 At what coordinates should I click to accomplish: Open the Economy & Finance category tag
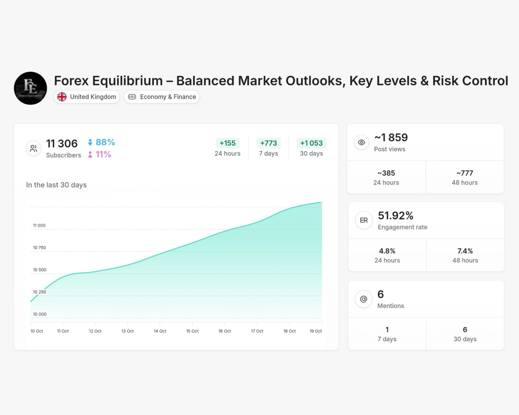(162, 97)
